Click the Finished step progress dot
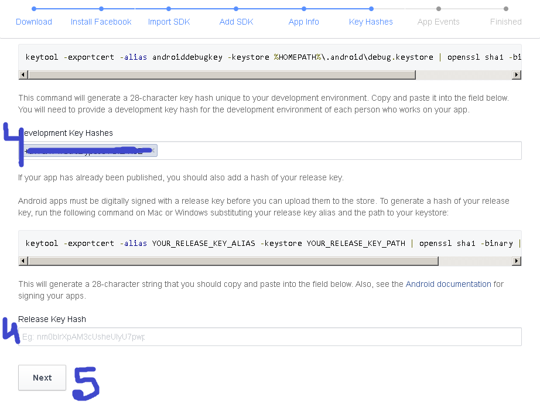Image resolution: width=540 pixels, height=404 pixels. coord(505,9)
